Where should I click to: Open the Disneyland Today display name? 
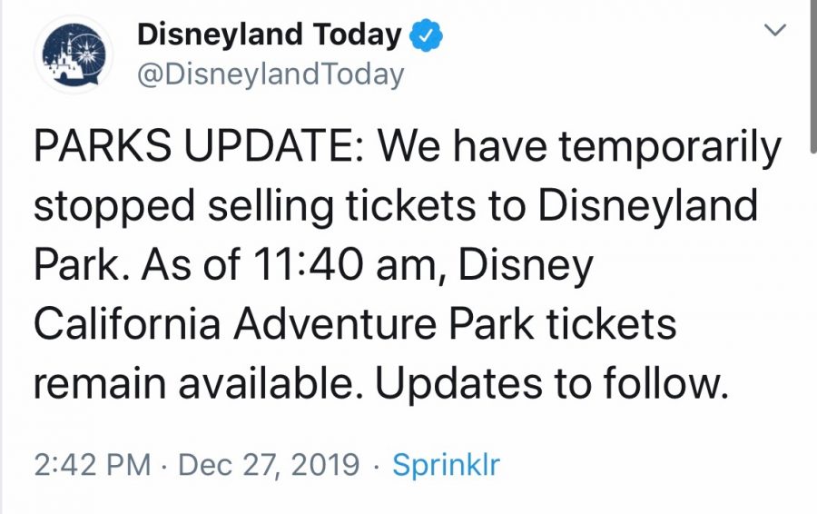269,36
